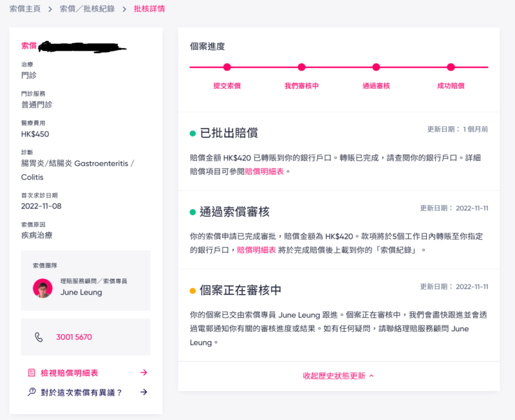Collapse history with 收起歷史狀態更新

(x=338, y=376)
